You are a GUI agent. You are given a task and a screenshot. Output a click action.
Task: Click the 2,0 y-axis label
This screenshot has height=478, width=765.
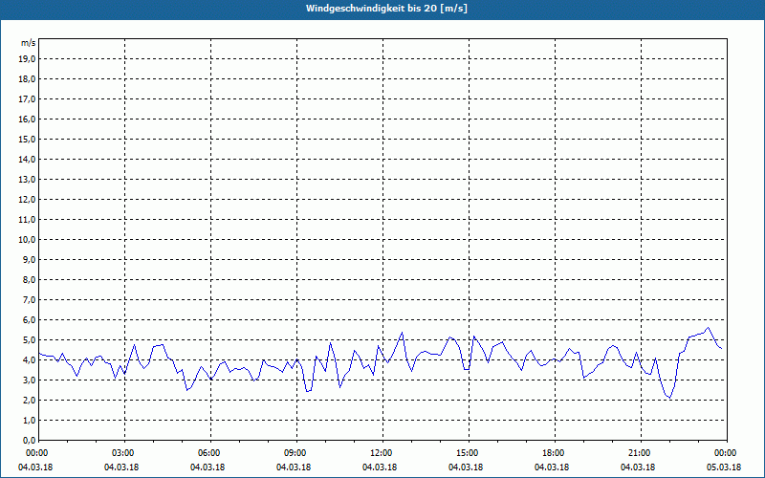pyautogui.click(x=30, y=400)
